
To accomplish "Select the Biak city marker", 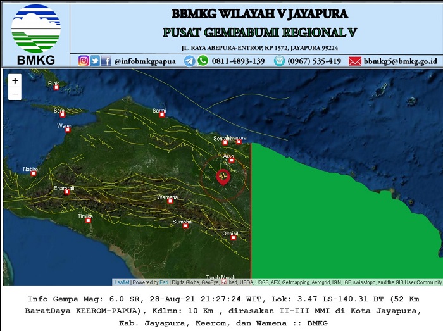I will coord(56,87).
